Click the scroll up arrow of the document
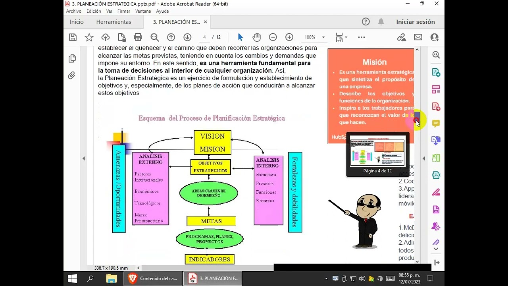The height and width of the screenshot is (286, 508). coord(417,50)
